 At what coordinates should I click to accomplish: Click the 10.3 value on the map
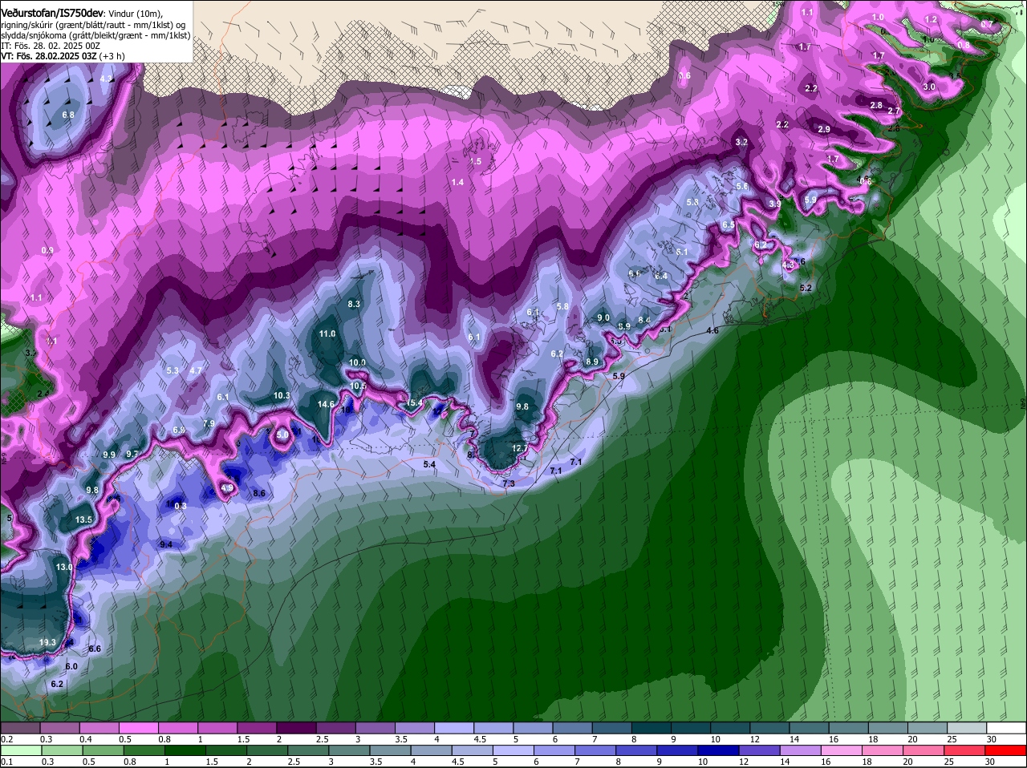coord(282,395)
